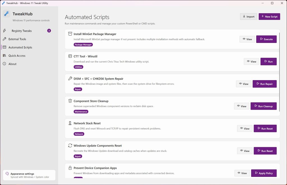Viewport: 287px width, 185px height.
Task: Click the Appearance settings palette icon
Action: (x=7, y=174)
